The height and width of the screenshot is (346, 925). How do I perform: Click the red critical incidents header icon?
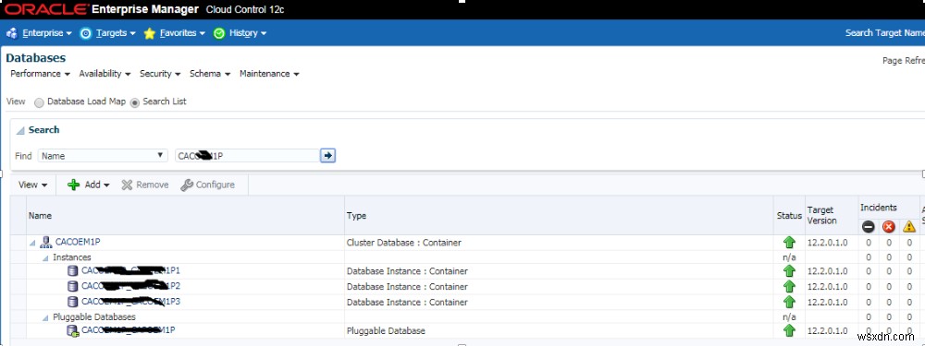point(888,227)
